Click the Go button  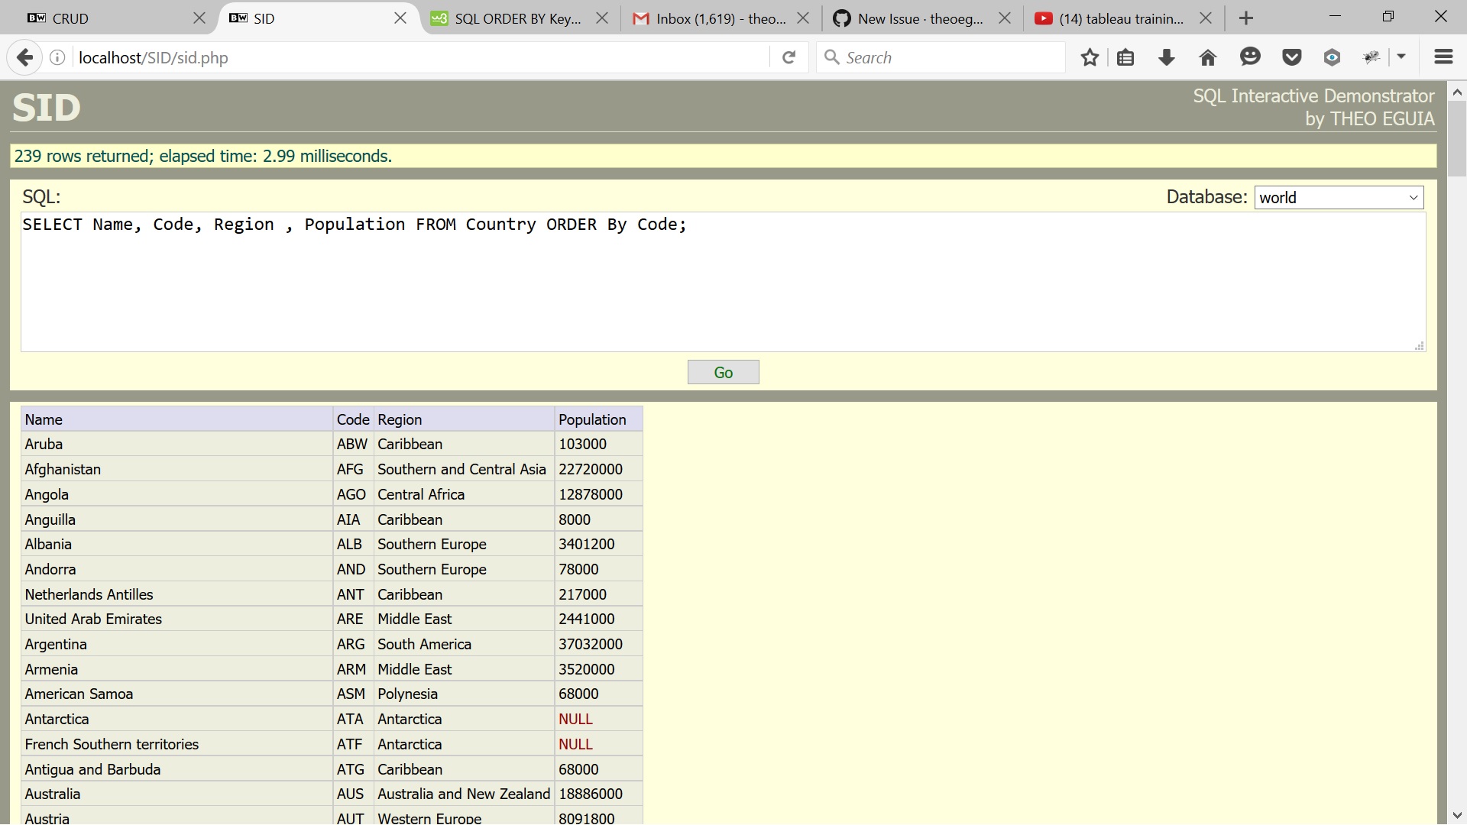pyautogui.click(x=723, y=372)
